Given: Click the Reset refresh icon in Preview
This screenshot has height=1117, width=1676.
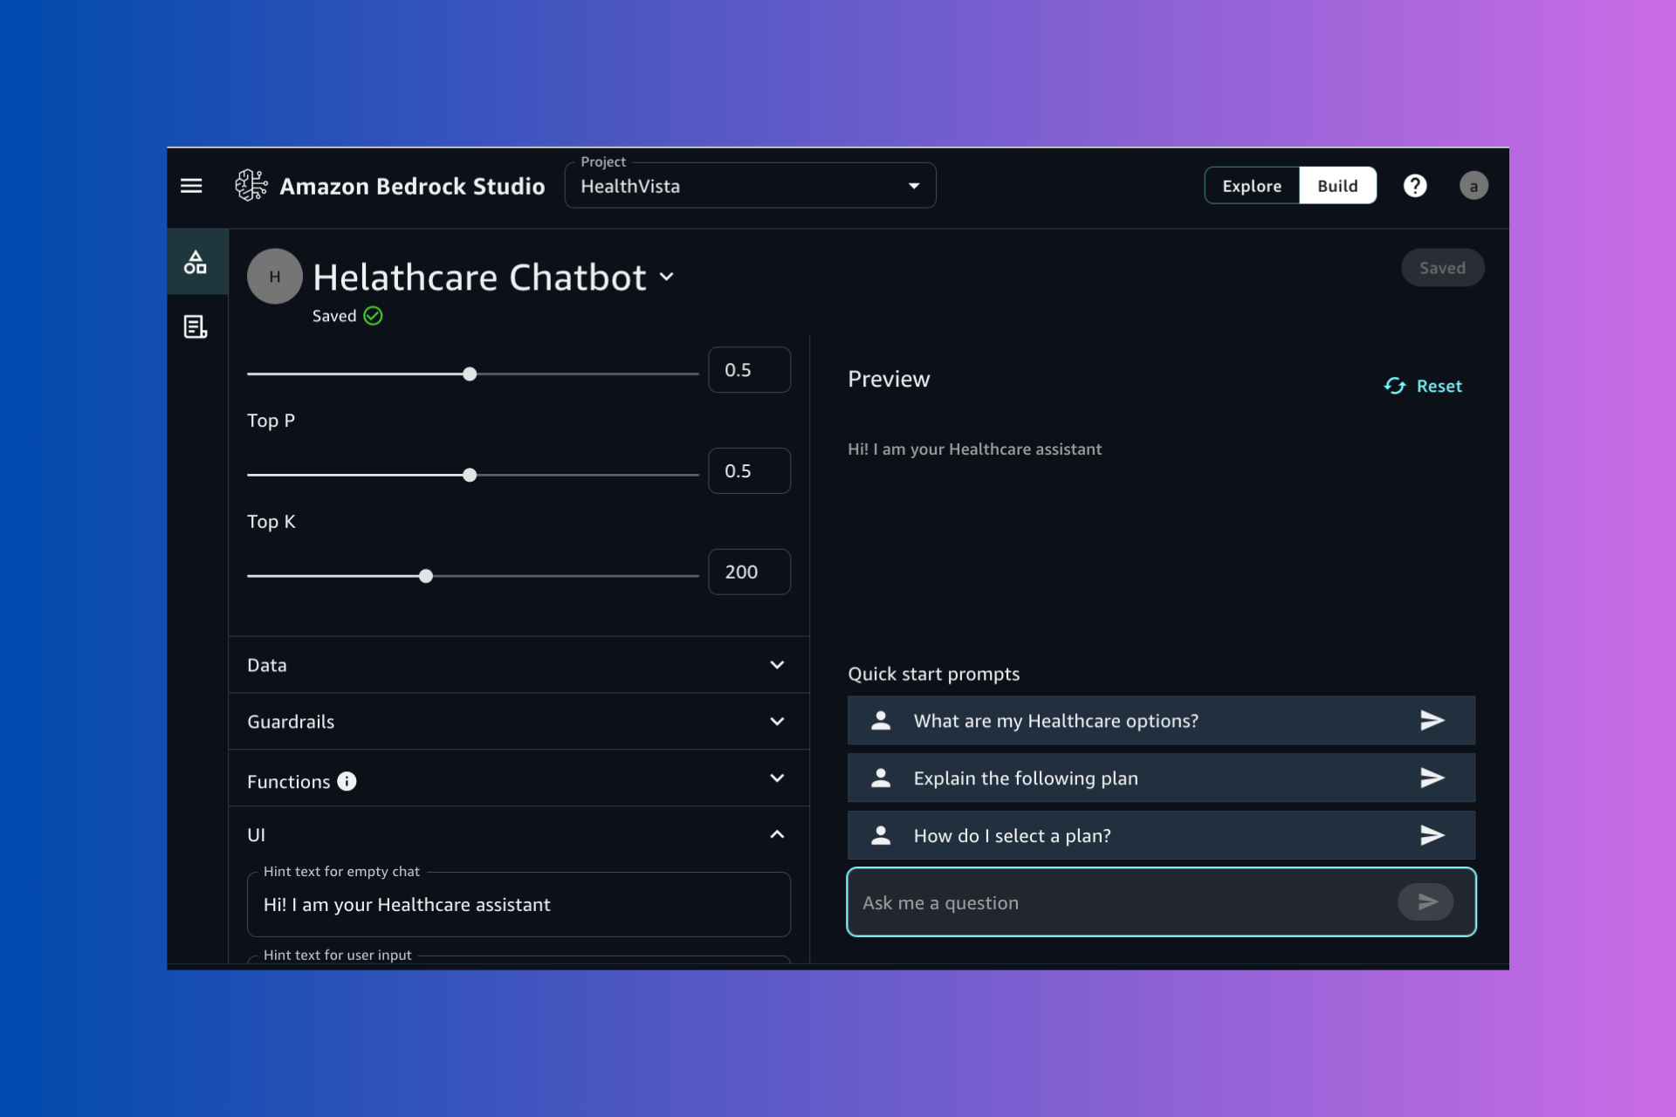Looking at the screenshot, I should pos(1395,386).
